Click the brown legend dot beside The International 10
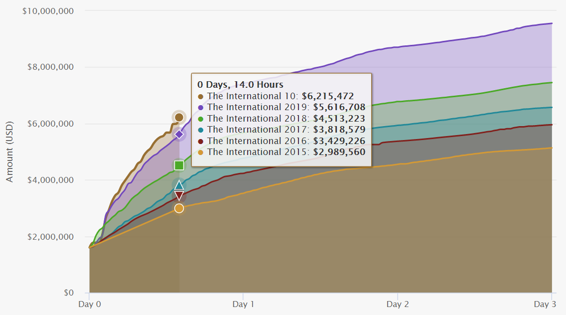Image resolution: width=566 pixels, height=315 pixels. pyautogui.click(x=200, y=97)
